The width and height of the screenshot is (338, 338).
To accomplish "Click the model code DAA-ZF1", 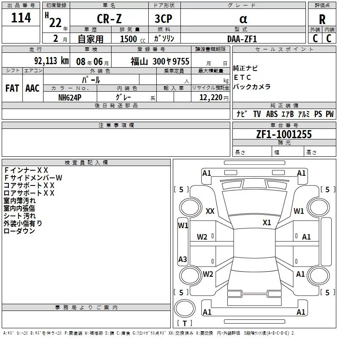I will coord(242,38).
